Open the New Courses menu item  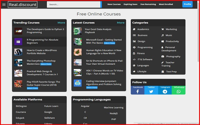point(114,4)
